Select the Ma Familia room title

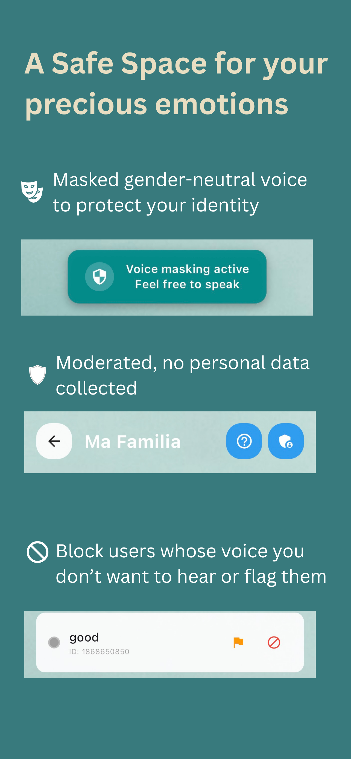pyautogui.click(x=133, y=441)
